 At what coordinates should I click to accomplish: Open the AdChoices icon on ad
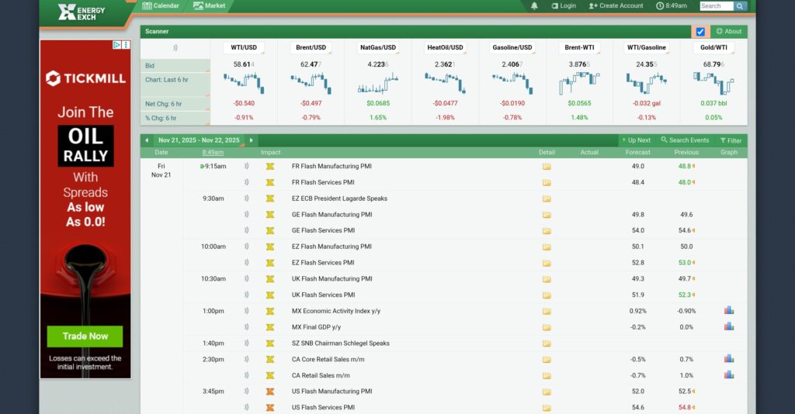pyautogui.click(x=116, y=45)
